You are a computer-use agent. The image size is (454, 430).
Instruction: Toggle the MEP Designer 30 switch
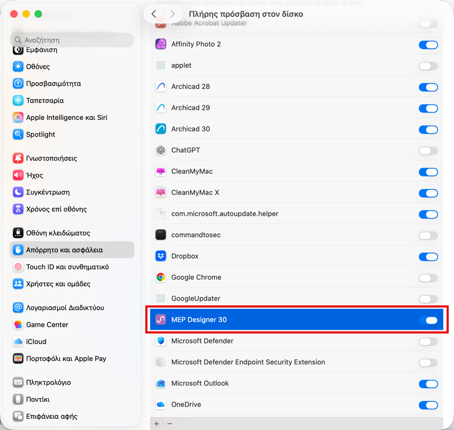(x=428, y=320)
